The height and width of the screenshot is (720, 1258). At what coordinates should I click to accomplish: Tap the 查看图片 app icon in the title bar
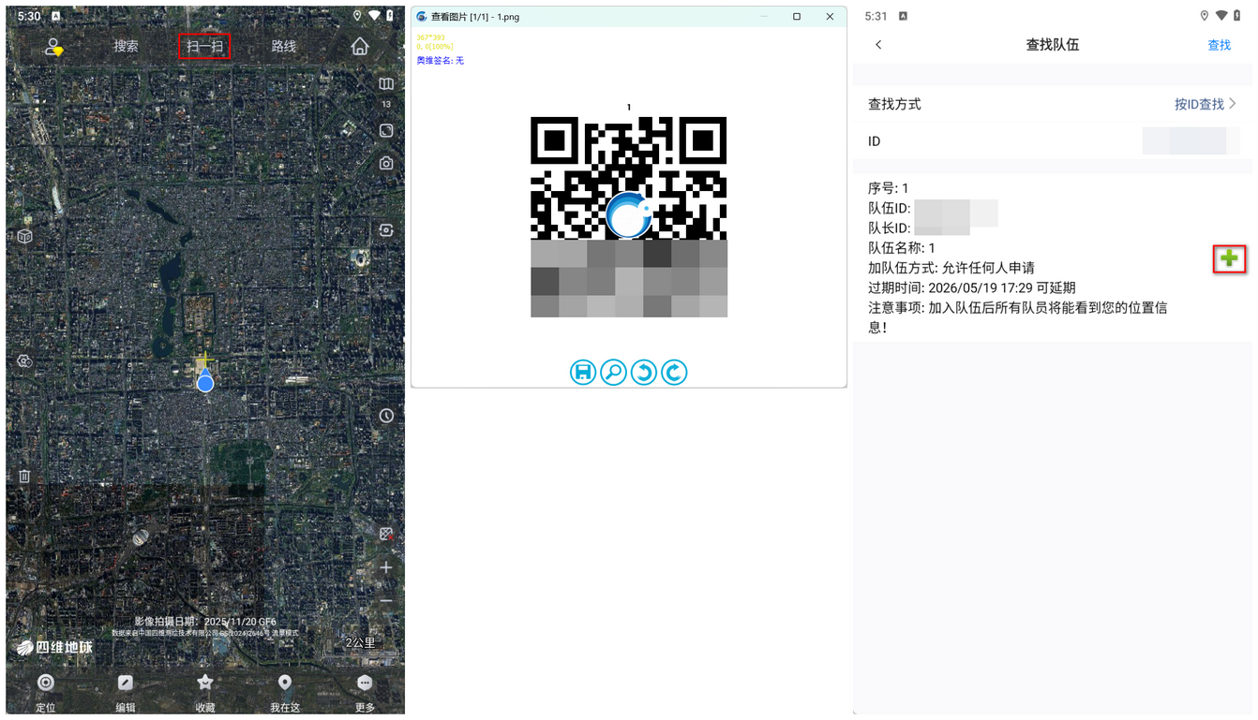click(x=422, y=17)
